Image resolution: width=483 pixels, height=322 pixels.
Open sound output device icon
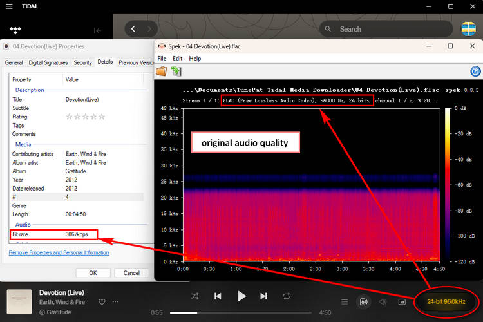pos(364,301)
